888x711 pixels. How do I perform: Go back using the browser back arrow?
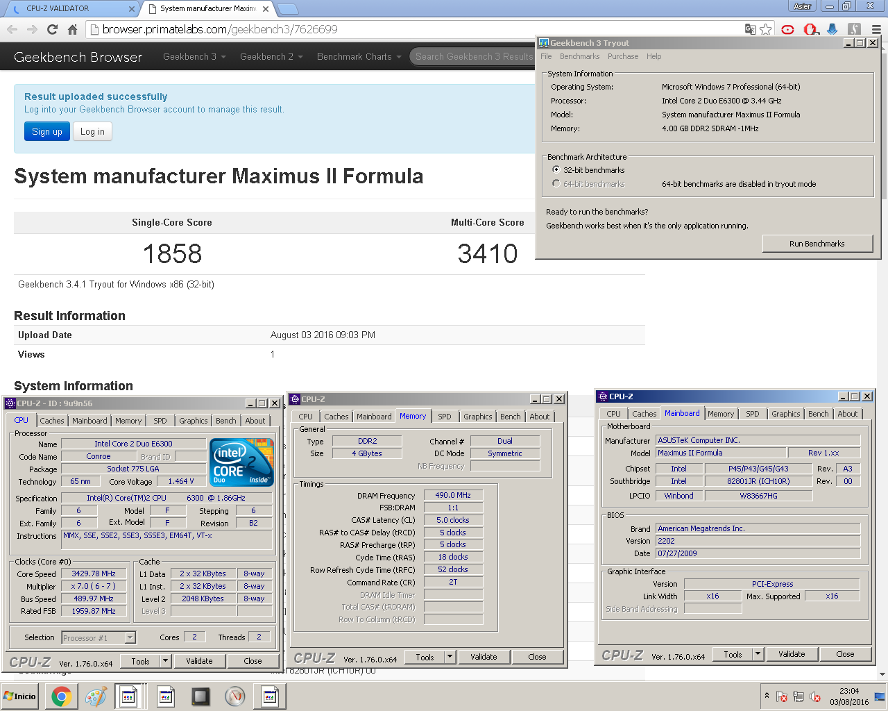point(12,29)
